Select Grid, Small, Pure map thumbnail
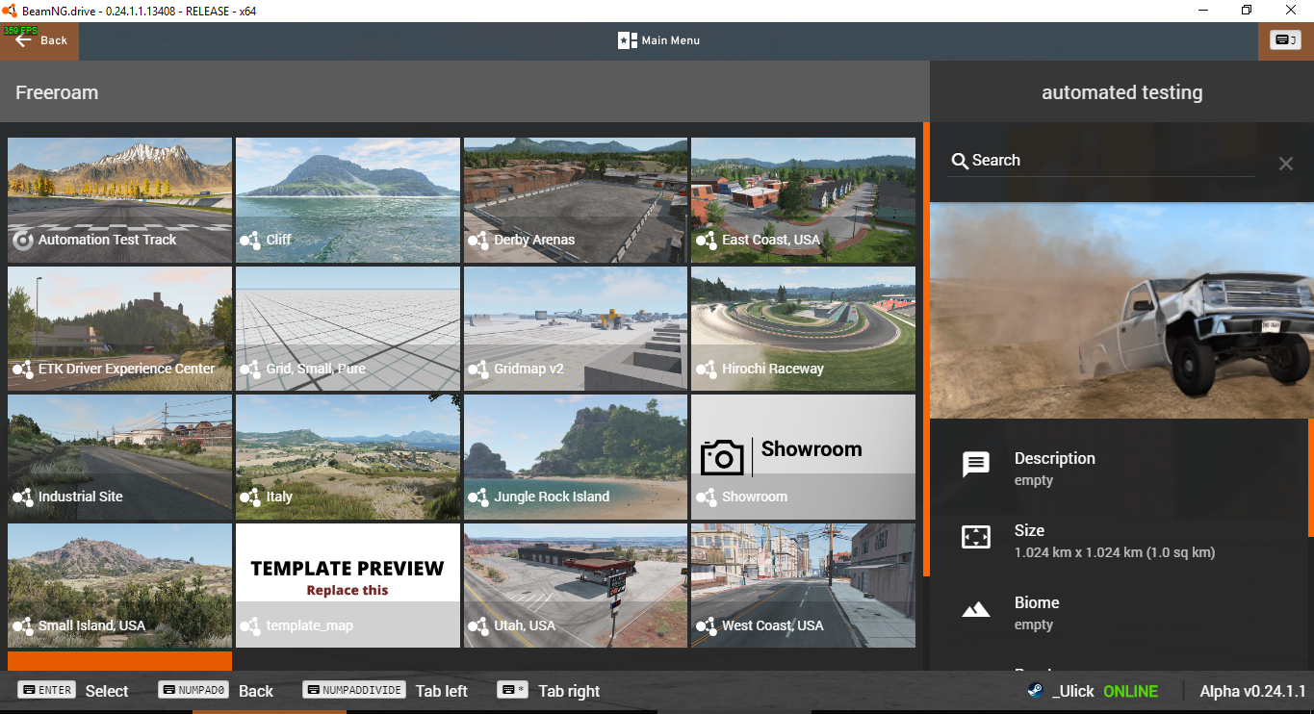1314x714 pixels. (348, 329)
